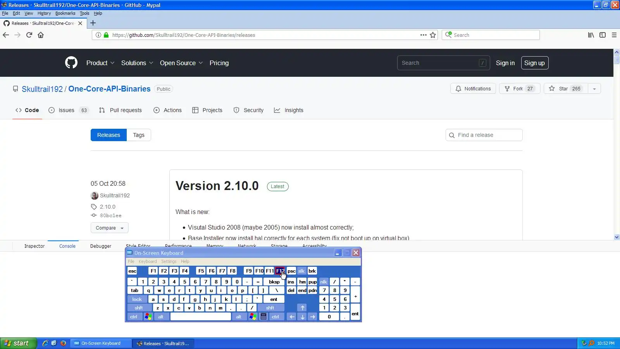This screenshot has width=620, height=349.
Task: Click the search engine icon in browser search bar
Action: pyautogui.click(x=448, y=35)
